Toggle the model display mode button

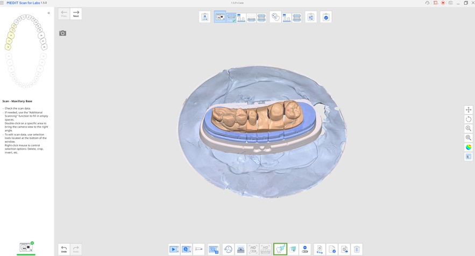pyautogui.click(x=469, y=157)
